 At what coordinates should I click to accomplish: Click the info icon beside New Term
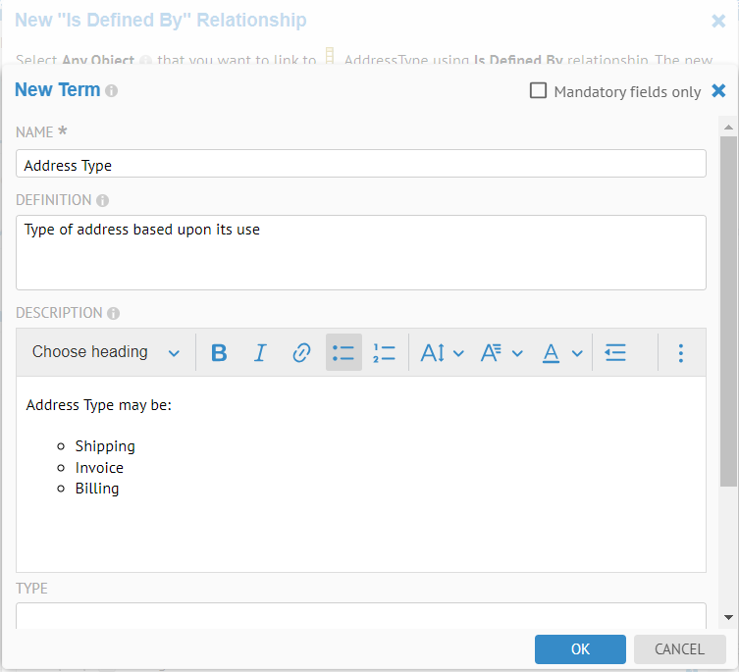coord(112,91)
